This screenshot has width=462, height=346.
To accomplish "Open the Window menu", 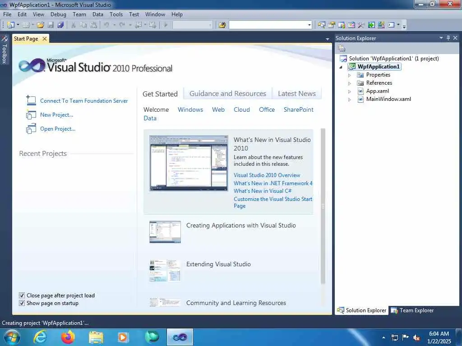I will pyautogui.click(x=155, y=14).
